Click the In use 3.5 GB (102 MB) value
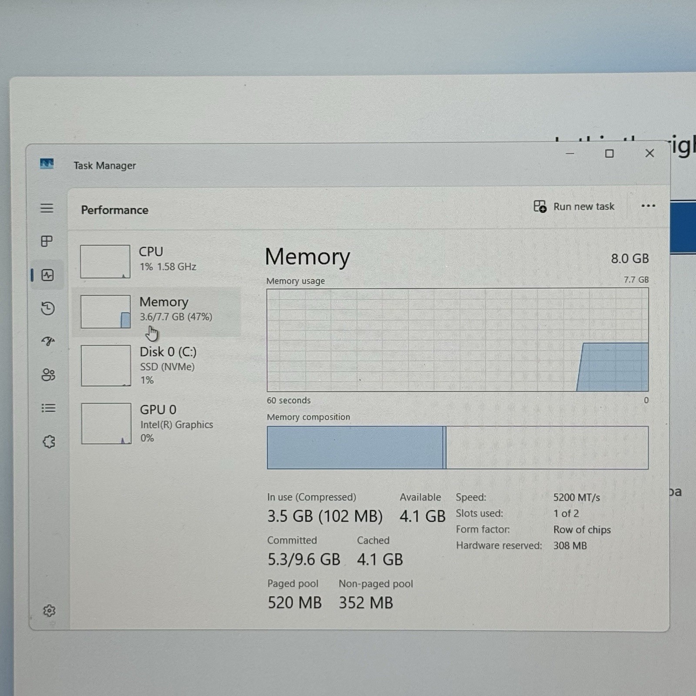 click(x=325, y=516)
